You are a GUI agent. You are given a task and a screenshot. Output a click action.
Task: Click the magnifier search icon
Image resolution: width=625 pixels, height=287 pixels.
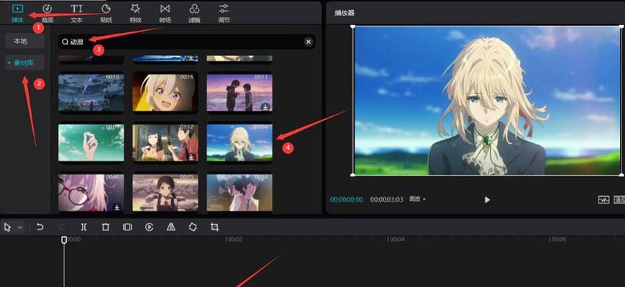point(65,42)
